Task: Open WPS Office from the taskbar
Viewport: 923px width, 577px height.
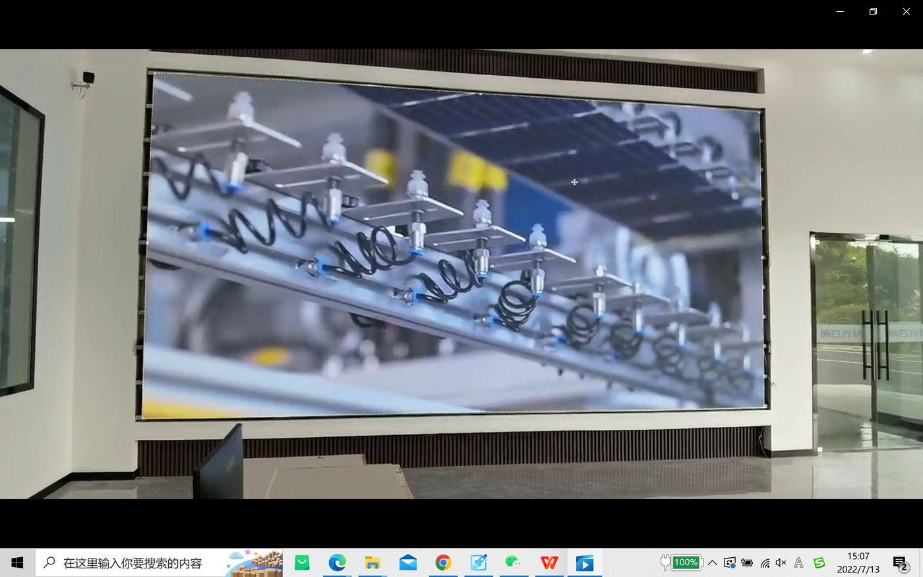Action: pos(549,562)
